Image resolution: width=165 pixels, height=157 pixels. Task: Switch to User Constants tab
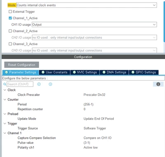54,72
